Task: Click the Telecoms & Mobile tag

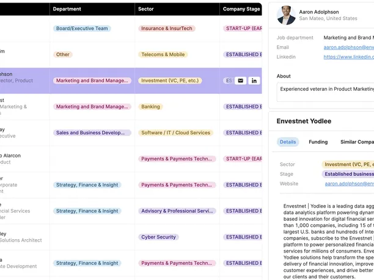Action: tap(163, 54)
